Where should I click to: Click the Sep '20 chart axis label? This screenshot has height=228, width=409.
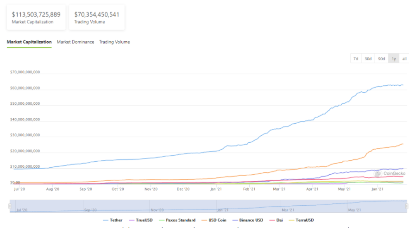pyautogui.click(x=86, y=189)
